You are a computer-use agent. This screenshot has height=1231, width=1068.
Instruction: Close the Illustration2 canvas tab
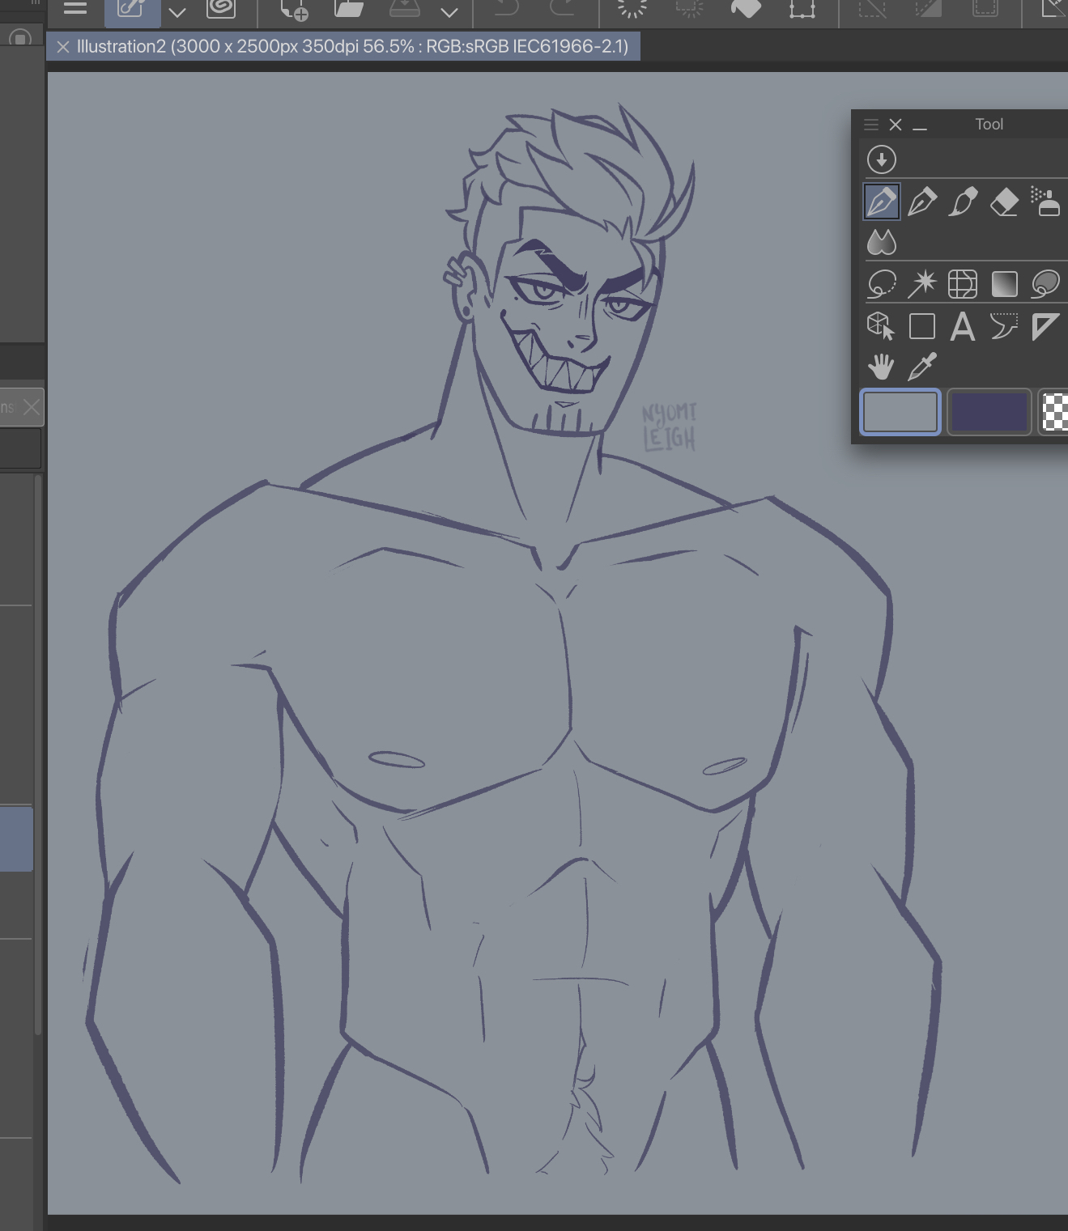63,47
